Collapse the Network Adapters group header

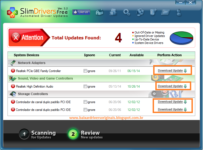(101, 63)
